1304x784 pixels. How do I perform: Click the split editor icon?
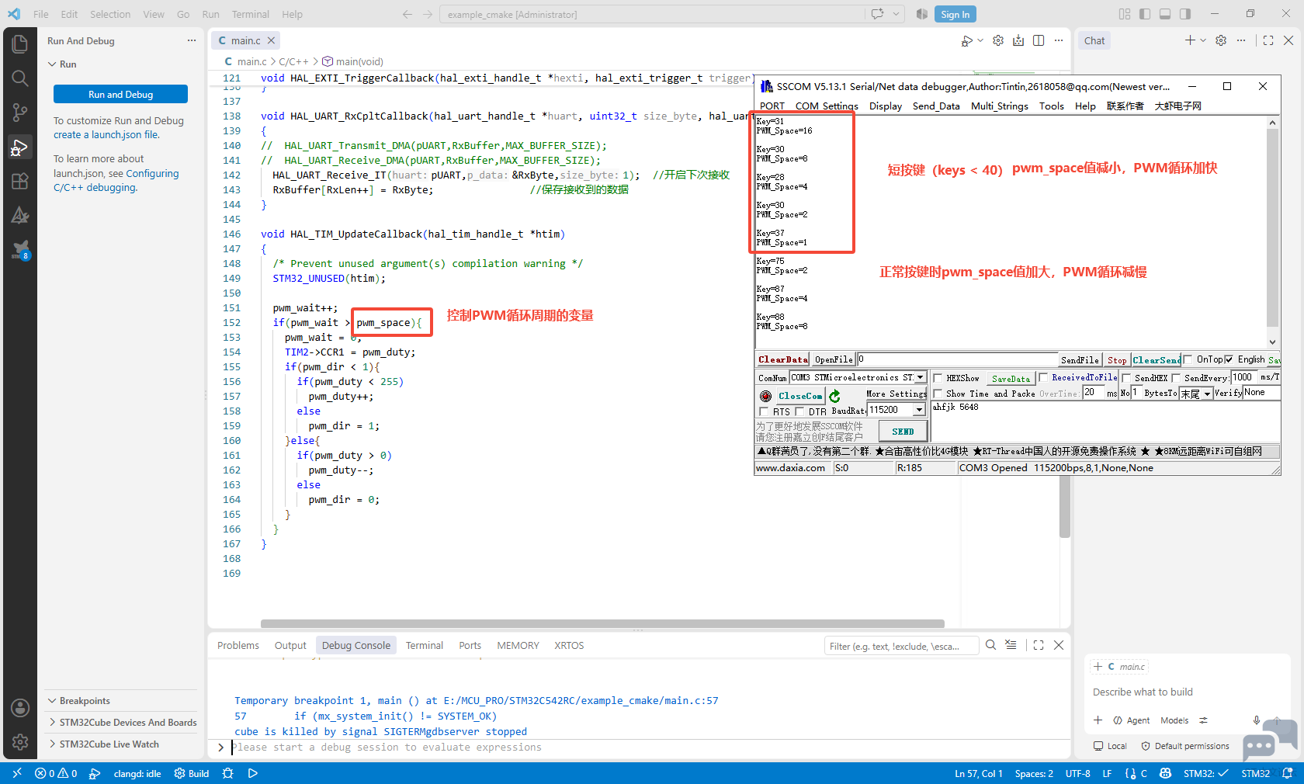tap(1039, 40)
